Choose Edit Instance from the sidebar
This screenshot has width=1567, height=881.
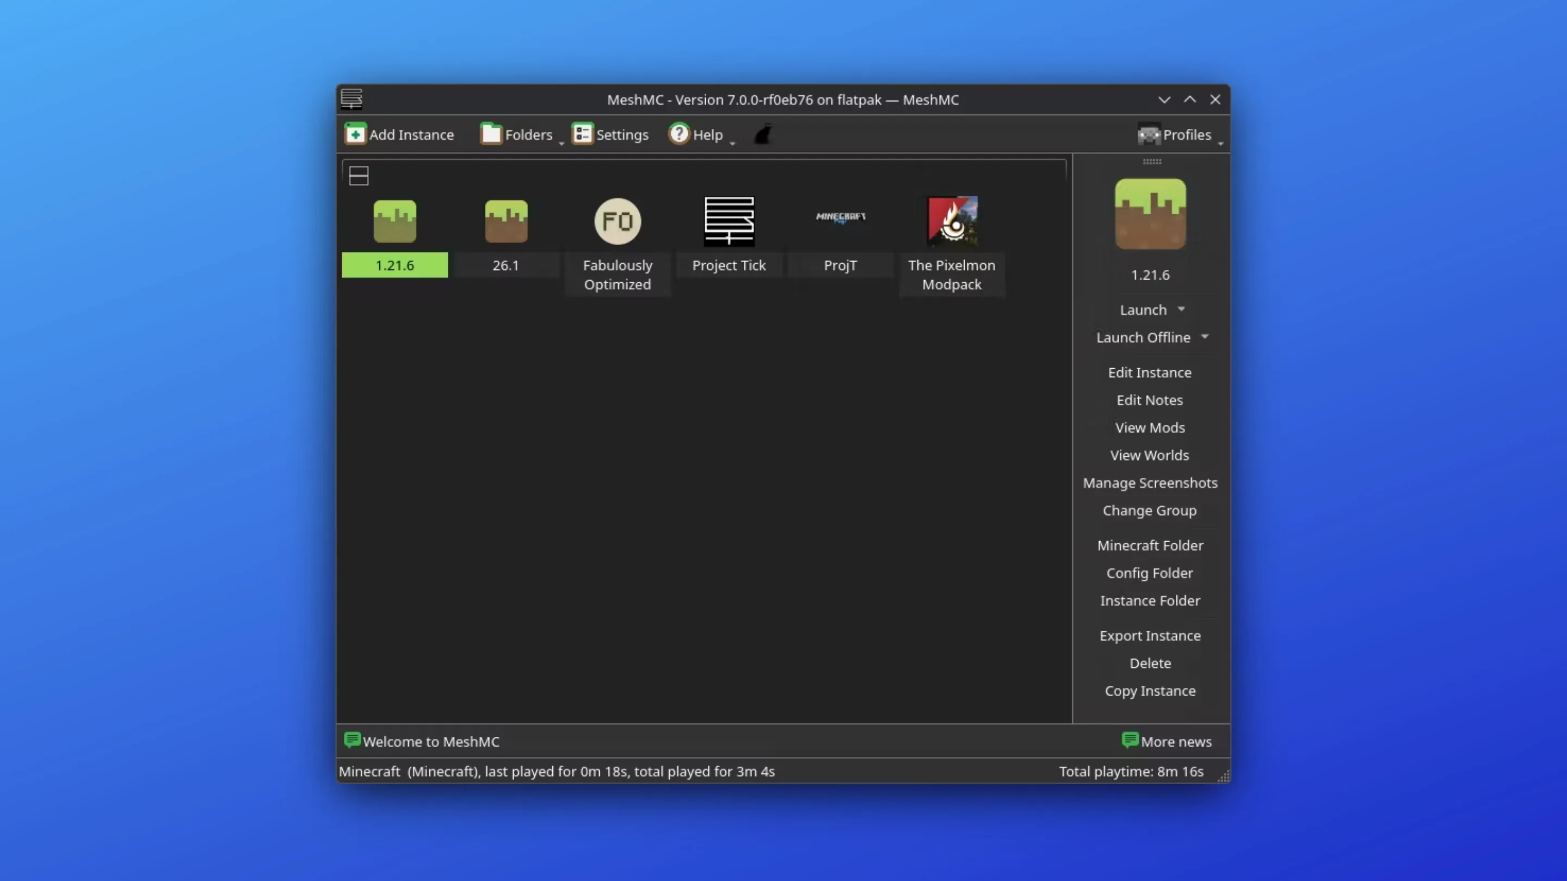(1149, 372)
